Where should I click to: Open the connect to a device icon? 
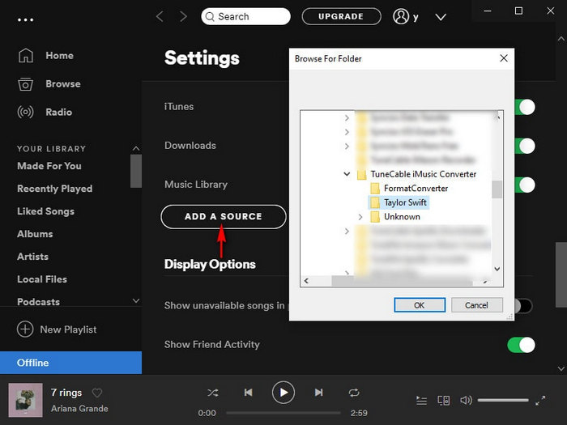tap(444, 401)
